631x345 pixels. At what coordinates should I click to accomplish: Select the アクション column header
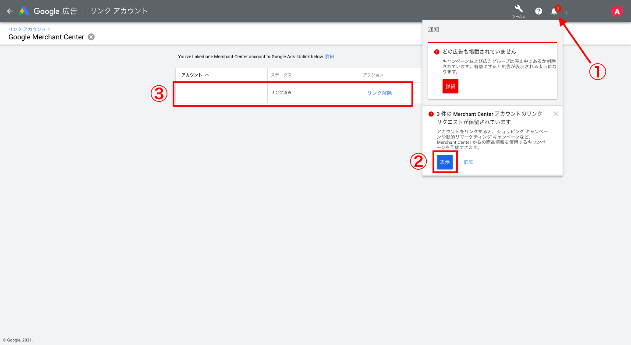coord(373,75)
